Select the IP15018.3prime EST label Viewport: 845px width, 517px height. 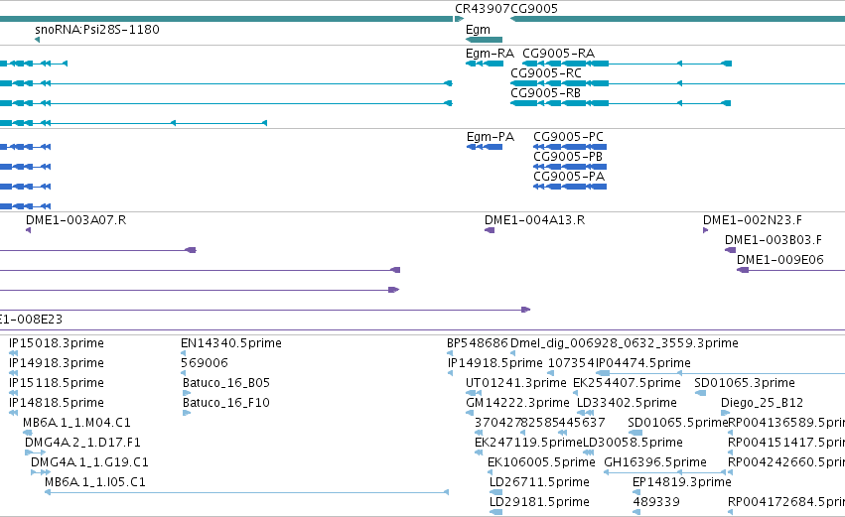click(x=57, y=343)
